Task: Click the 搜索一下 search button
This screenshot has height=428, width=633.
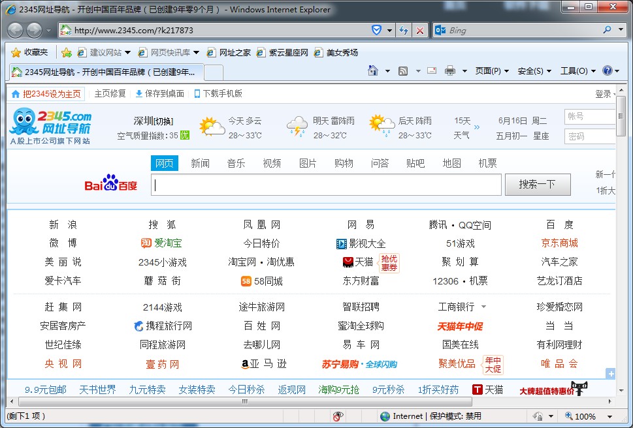Action: click(x=538, y=185)
